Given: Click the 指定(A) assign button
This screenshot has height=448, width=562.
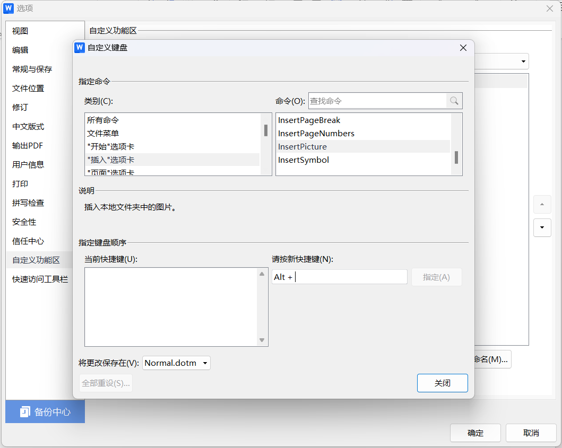Looking at the screenshot, I should click(x=436, y=277).
